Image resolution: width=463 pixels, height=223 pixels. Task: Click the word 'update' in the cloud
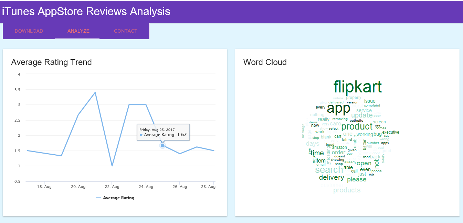[x=362, y=115]
